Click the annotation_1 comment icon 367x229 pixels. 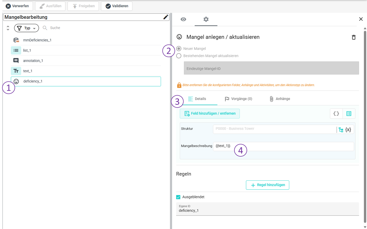(16, 60)
